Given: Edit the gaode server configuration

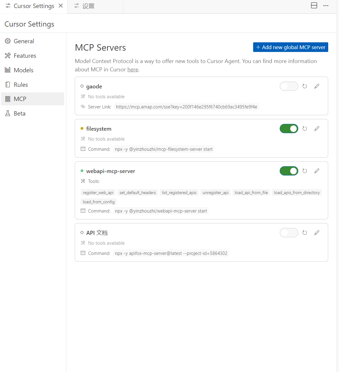Looking at the screenshot, I should click(x=317, y=86).
